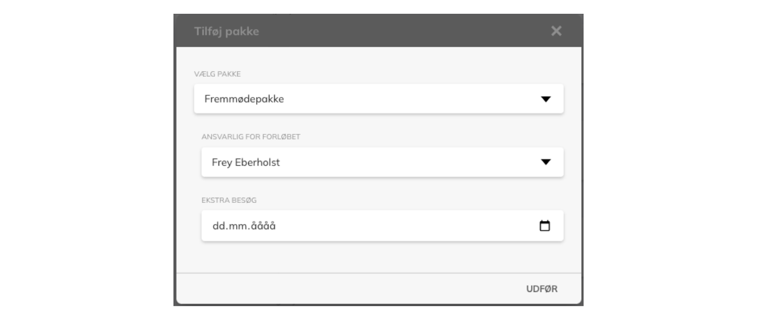Expand the Ansvarlig for forløbet dropdown arrow

(x=546, y=162)
